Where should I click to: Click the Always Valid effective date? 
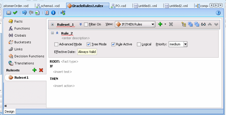pos(87,52)
